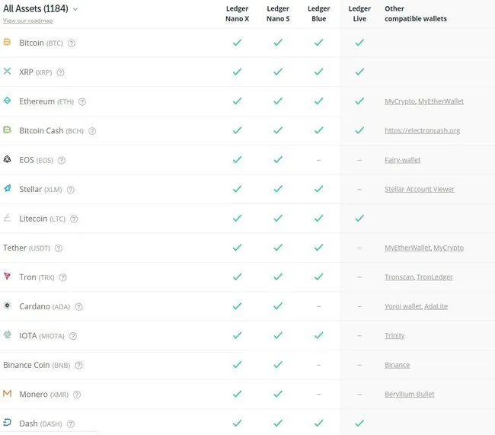Image resolution: width=495 pixels, height=435 pixels.
Task: Open the Tronscan wallet link
Action: point(399,277)
